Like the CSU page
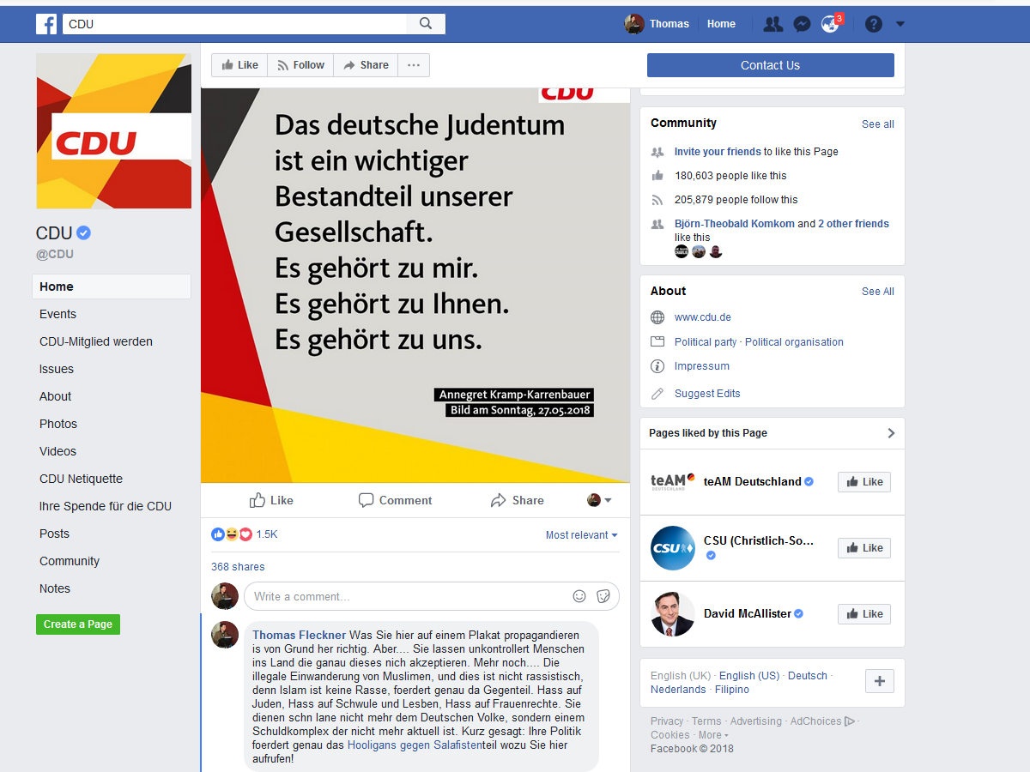 click(x=864, y=548)
